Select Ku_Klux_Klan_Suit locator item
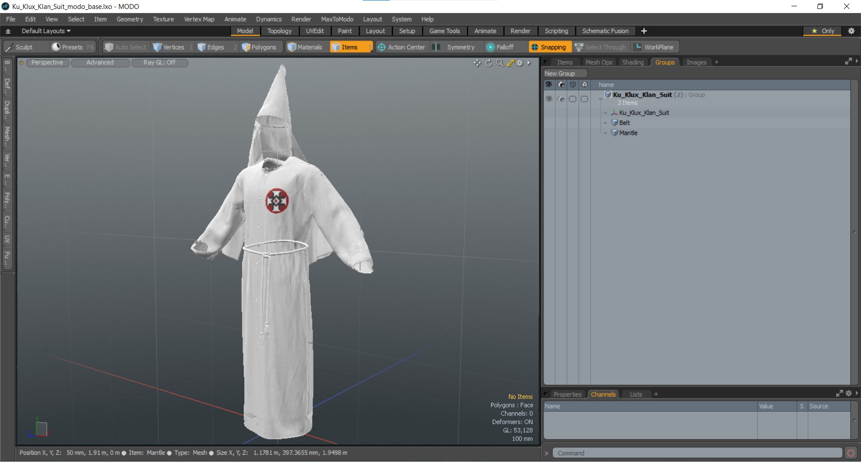Screen dimensions: 861x462 [644, 113]
